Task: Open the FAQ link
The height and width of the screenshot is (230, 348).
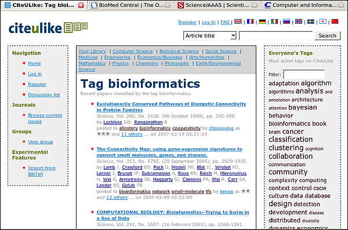Action: click(225, 22)
